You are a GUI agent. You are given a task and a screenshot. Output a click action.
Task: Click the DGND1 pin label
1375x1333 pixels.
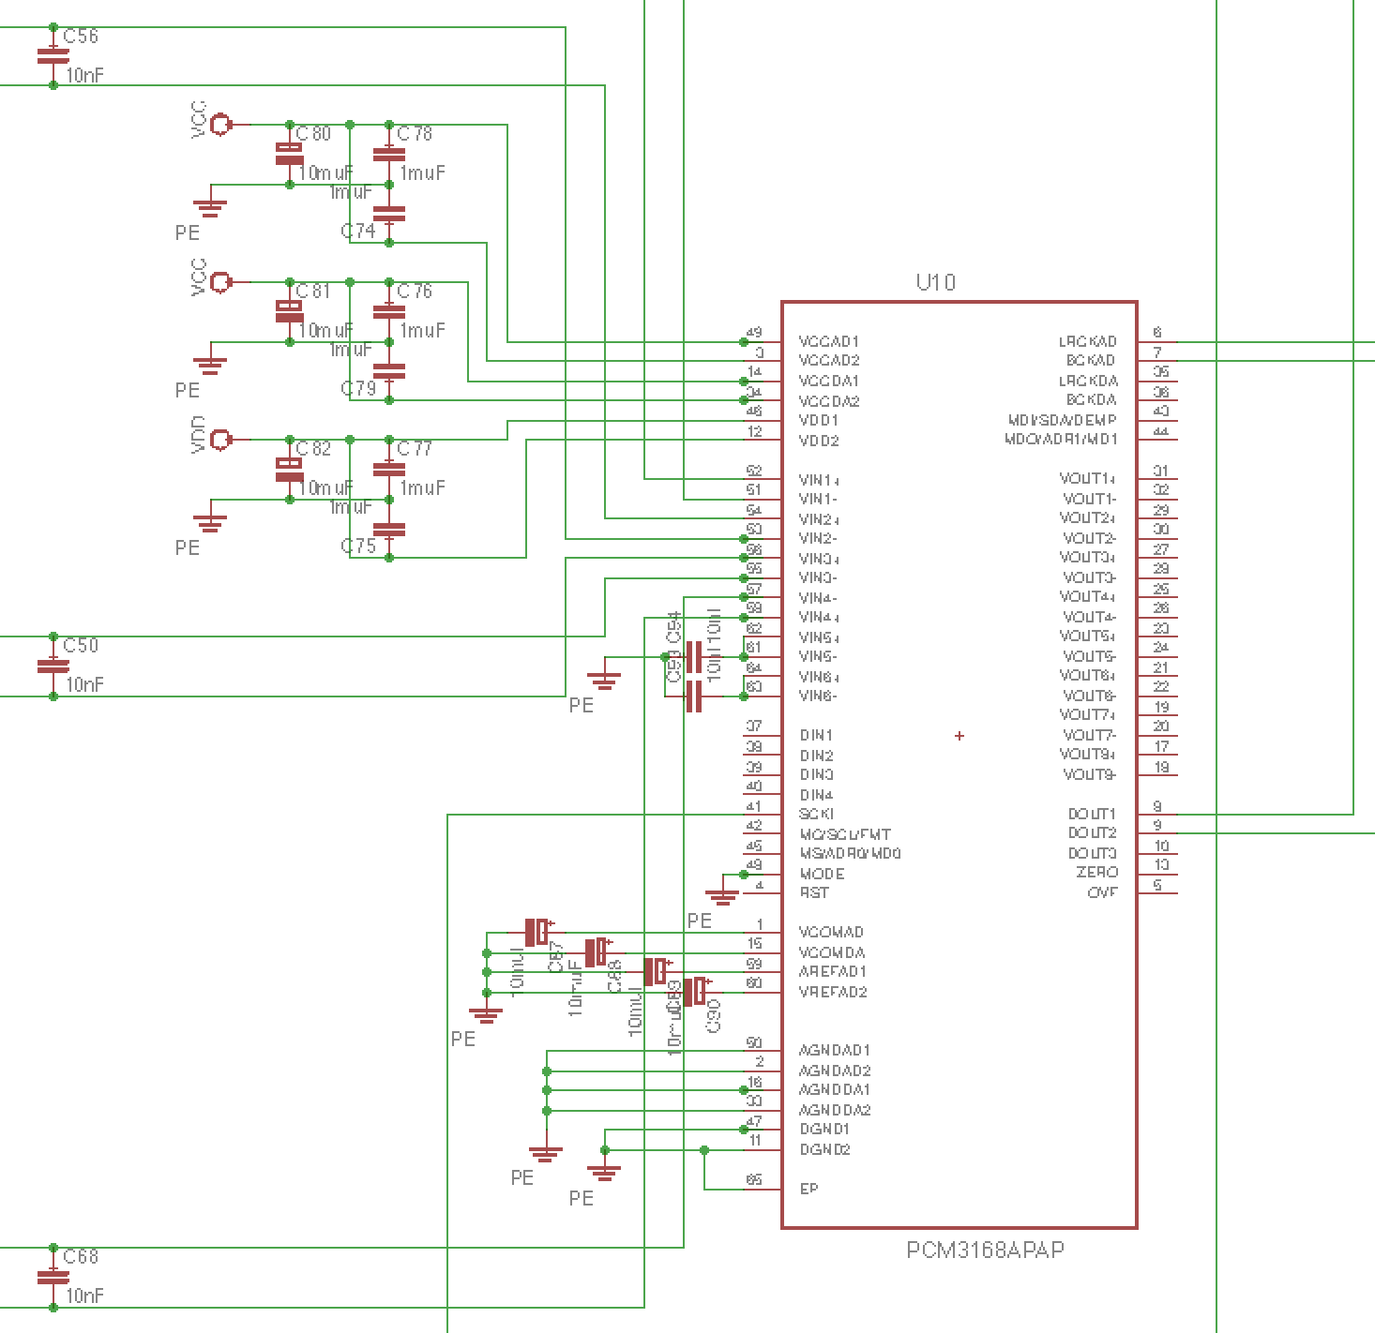(x=824, y=1129)
